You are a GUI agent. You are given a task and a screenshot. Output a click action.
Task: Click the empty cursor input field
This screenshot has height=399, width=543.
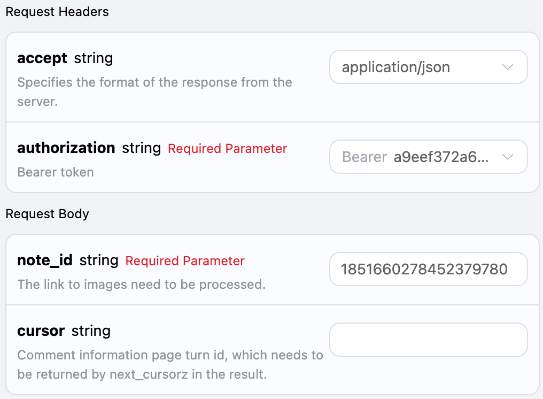coord(428,340)
